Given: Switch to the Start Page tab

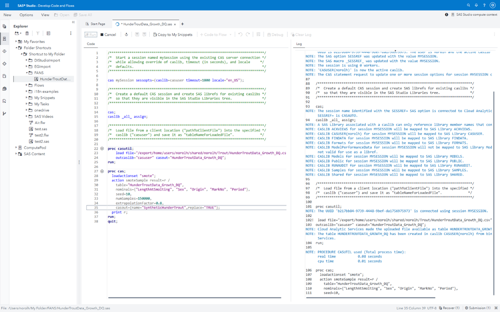Looking at the screenshot, I should tap(95, 24).
